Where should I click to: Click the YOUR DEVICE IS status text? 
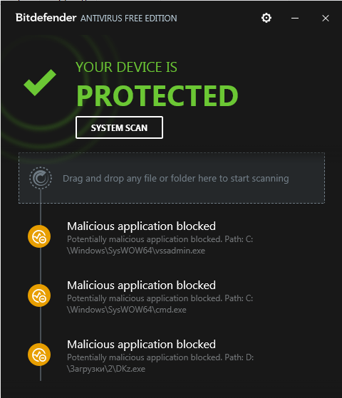point(127,67)
